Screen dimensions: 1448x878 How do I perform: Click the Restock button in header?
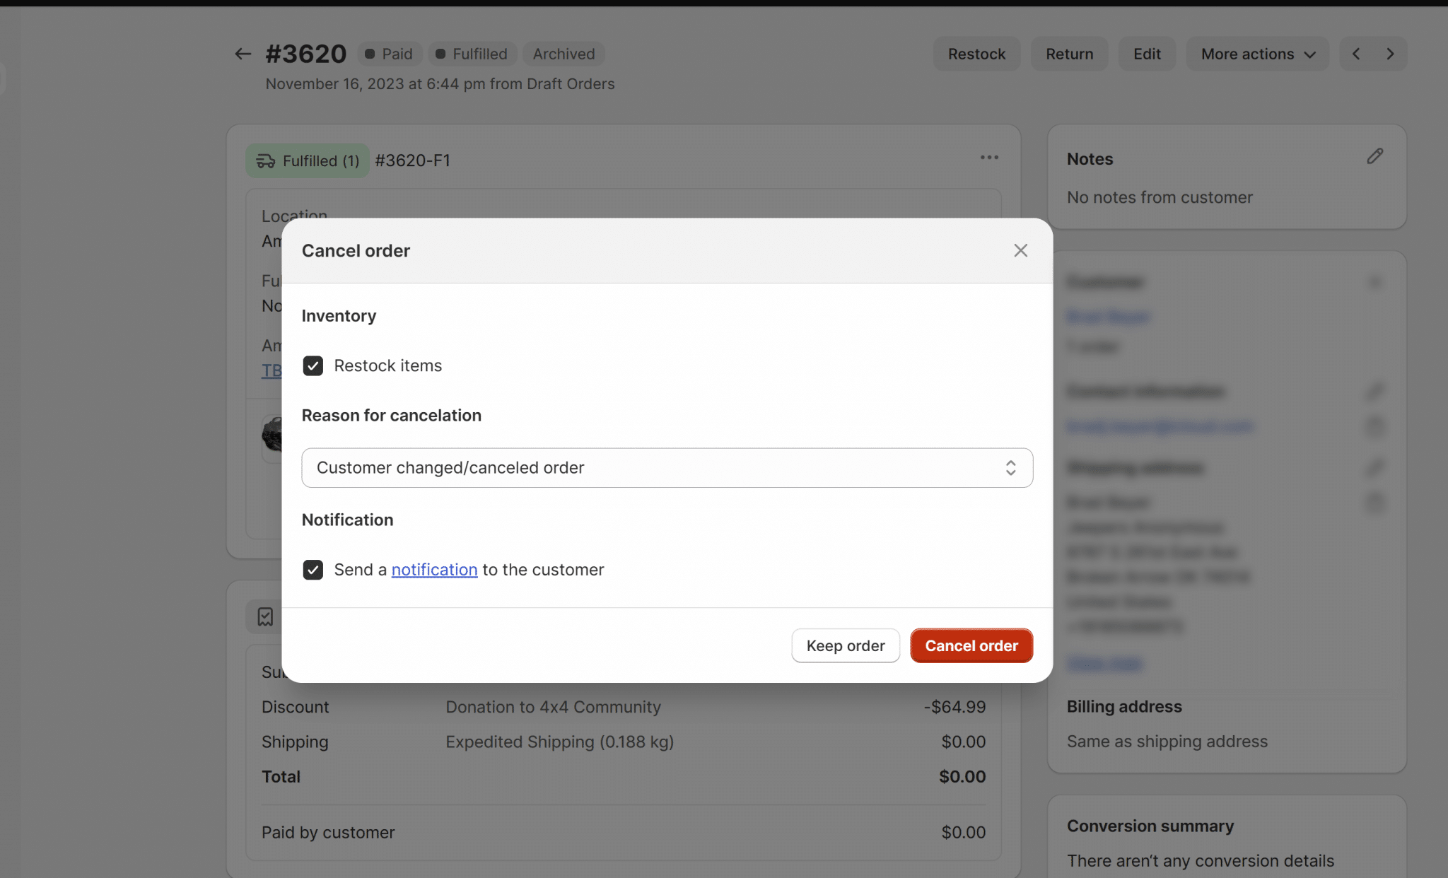tap(976, 54)
